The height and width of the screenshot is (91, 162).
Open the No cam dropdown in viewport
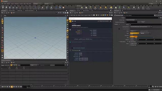[63, 18]
